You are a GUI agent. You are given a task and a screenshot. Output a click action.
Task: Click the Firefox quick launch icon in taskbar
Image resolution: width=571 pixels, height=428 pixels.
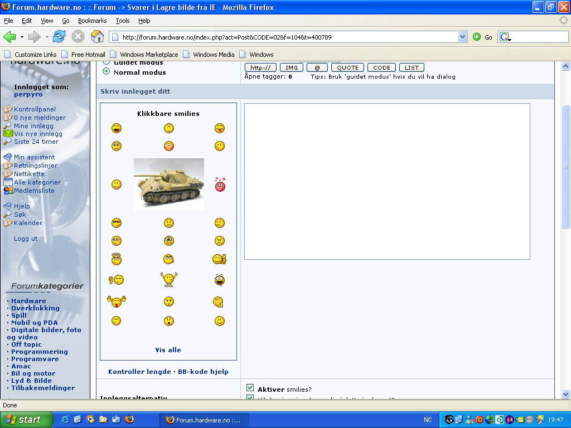tap(129, 419)
